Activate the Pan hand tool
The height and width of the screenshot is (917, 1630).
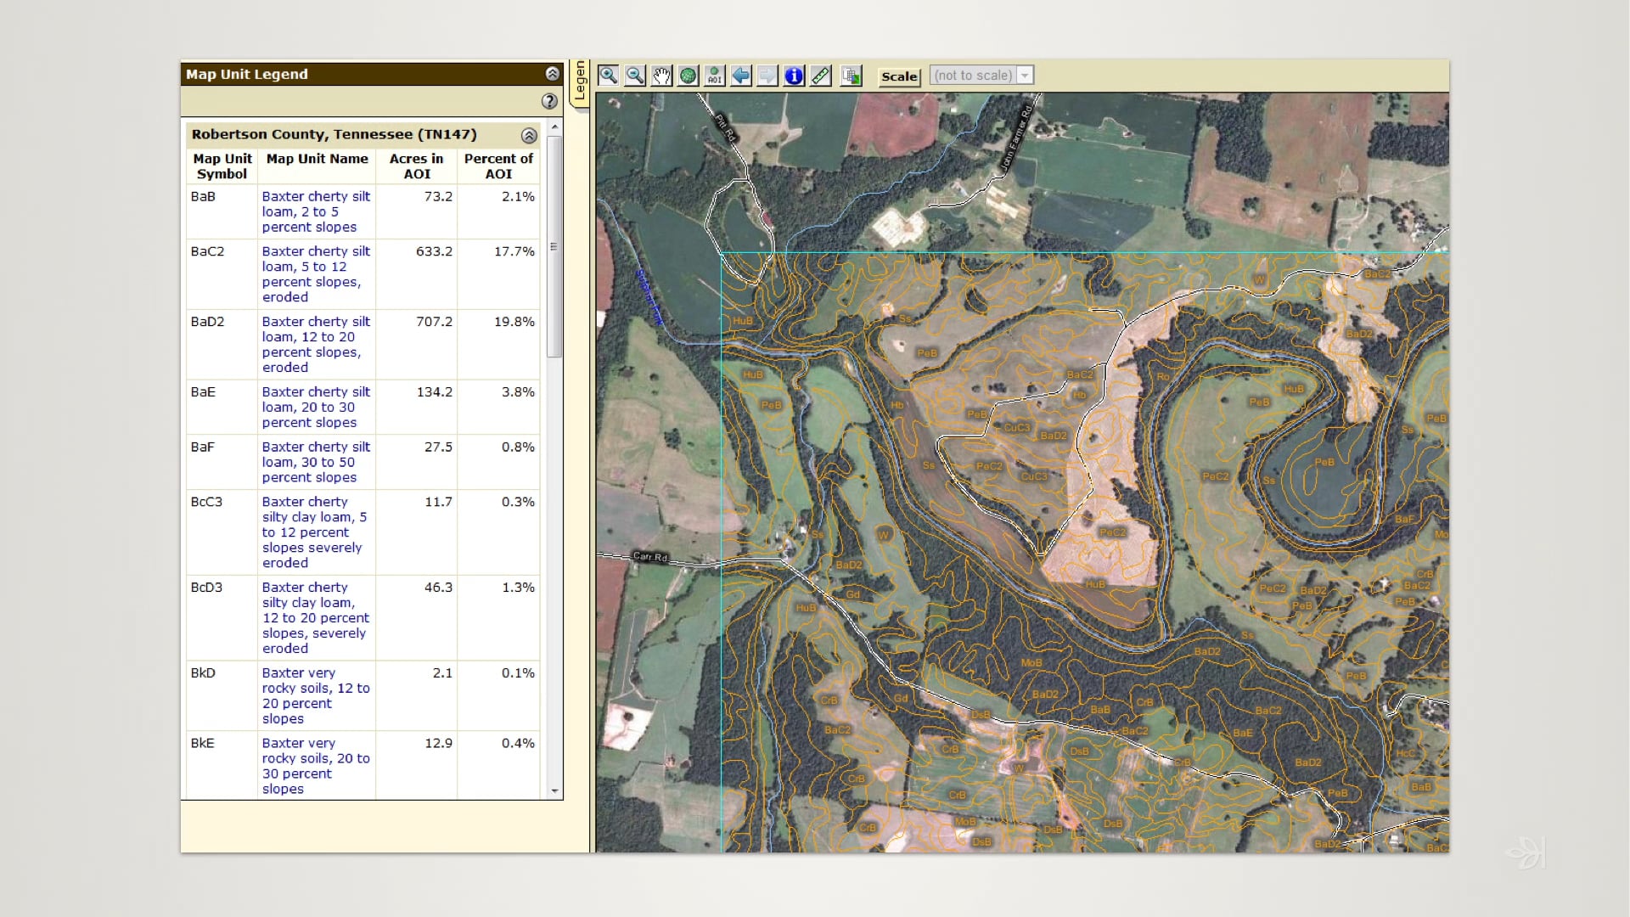662,76
